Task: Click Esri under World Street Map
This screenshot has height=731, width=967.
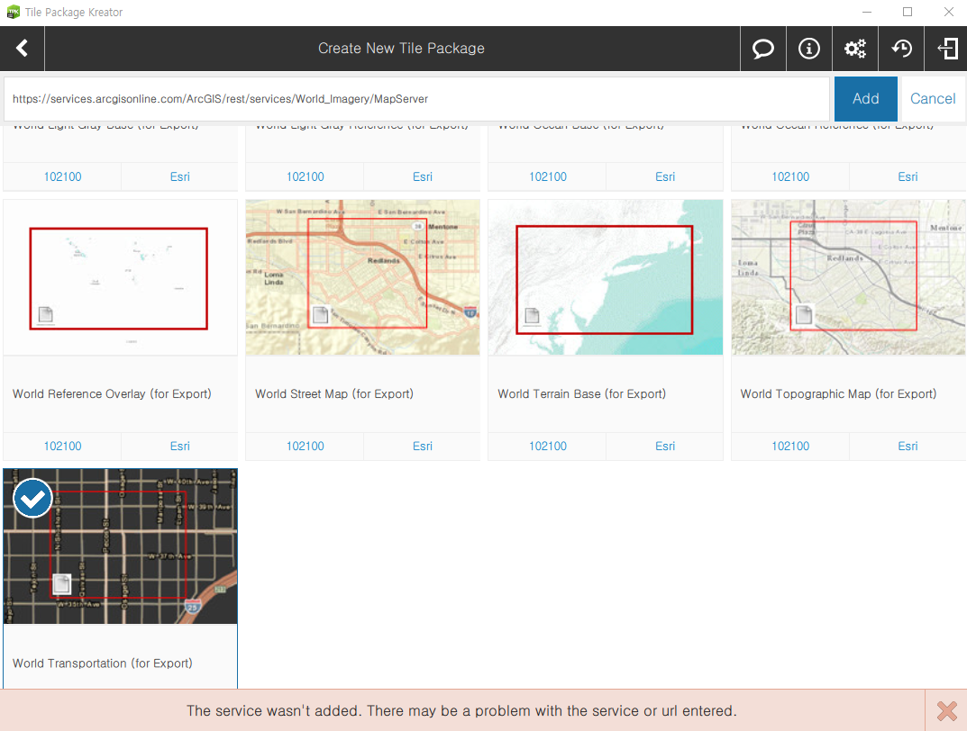Action: [423, 446]
